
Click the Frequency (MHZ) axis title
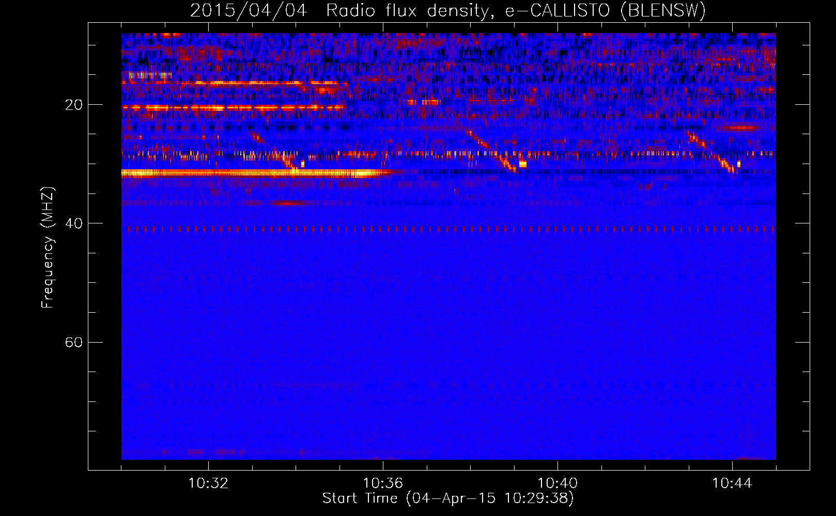coord(48,248)
